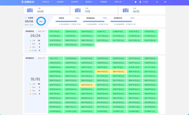Click the user avatar icon

(x=140, y=2)
